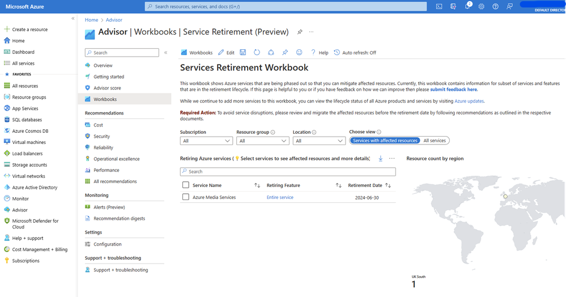Open portal settings gear
Screen dimensions: 566x297
[481, 6]
